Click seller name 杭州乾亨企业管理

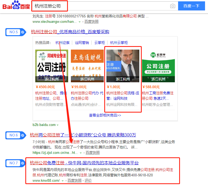157,105
